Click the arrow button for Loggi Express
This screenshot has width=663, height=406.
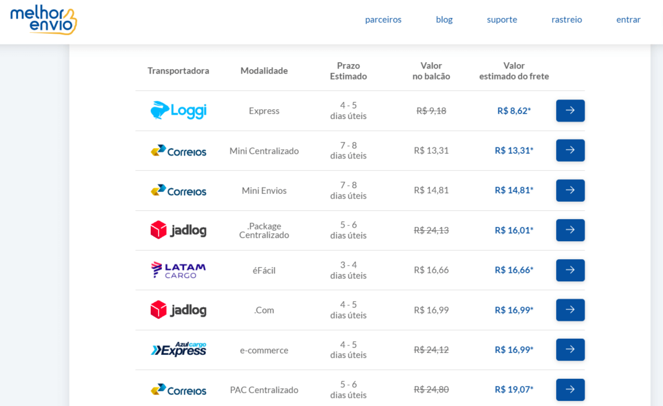tap(570, 111)
